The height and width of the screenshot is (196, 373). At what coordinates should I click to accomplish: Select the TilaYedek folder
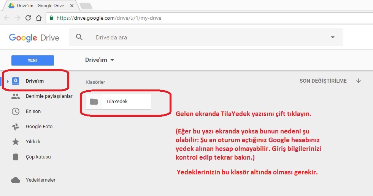click(118, 102)
